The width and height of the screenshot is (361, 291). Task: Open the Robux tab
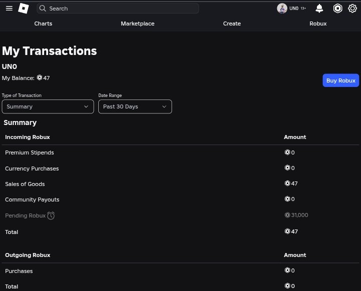point(318,23)
